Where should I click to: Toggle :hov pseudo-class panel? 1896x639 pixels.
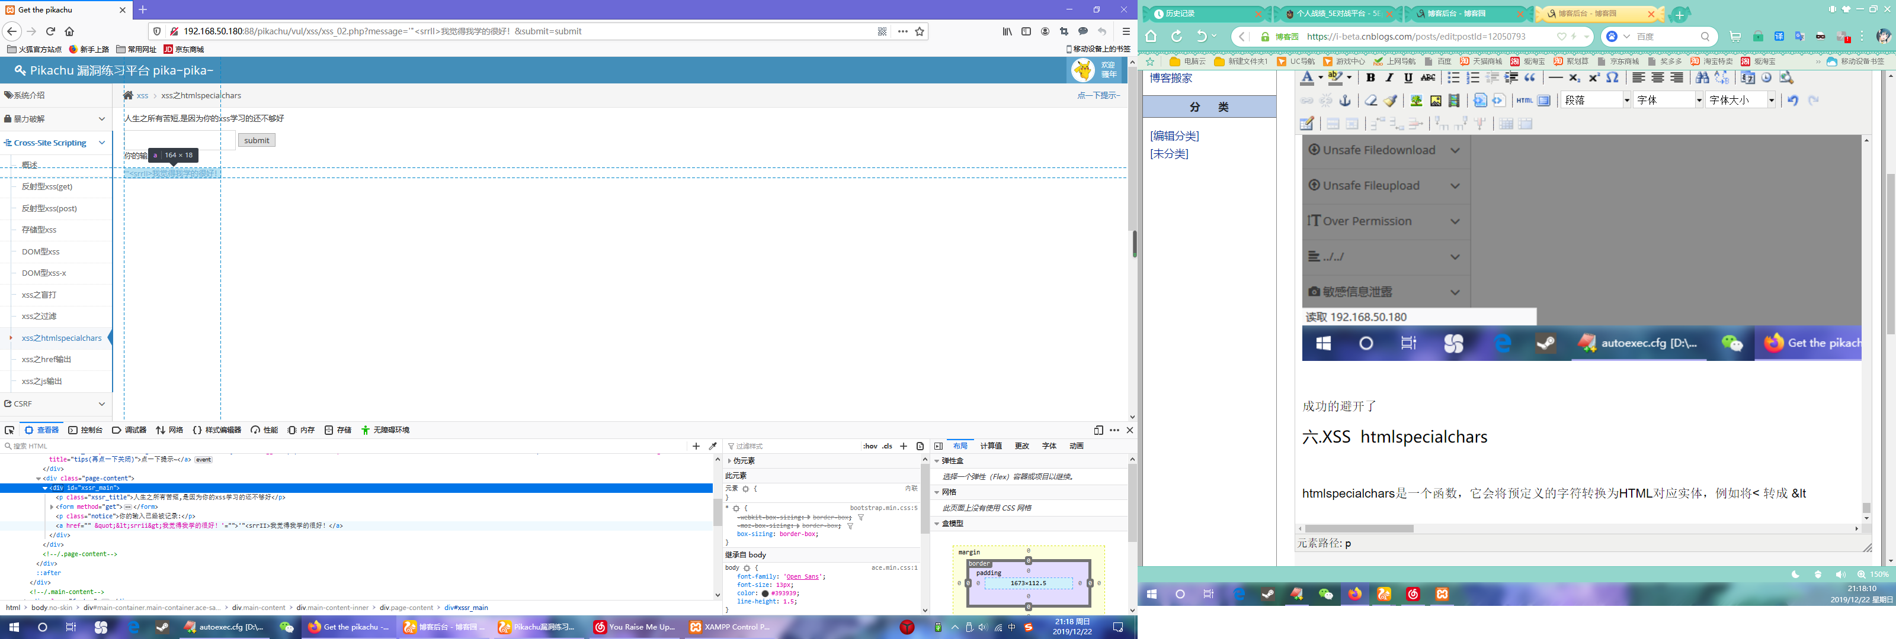870,446
